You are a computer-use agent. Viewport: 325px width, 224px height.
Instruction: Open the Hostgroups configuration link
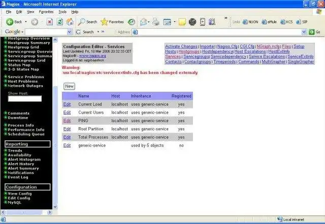point(189,51)
